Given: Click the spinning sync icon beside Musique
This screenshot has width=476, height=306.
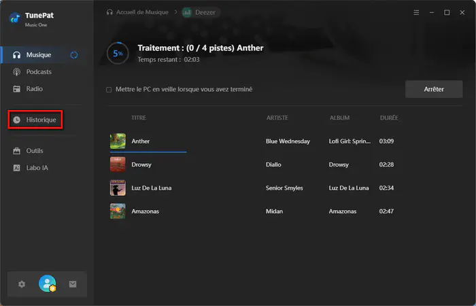Looking at the screenshot, I should click(x=74, y=55).
